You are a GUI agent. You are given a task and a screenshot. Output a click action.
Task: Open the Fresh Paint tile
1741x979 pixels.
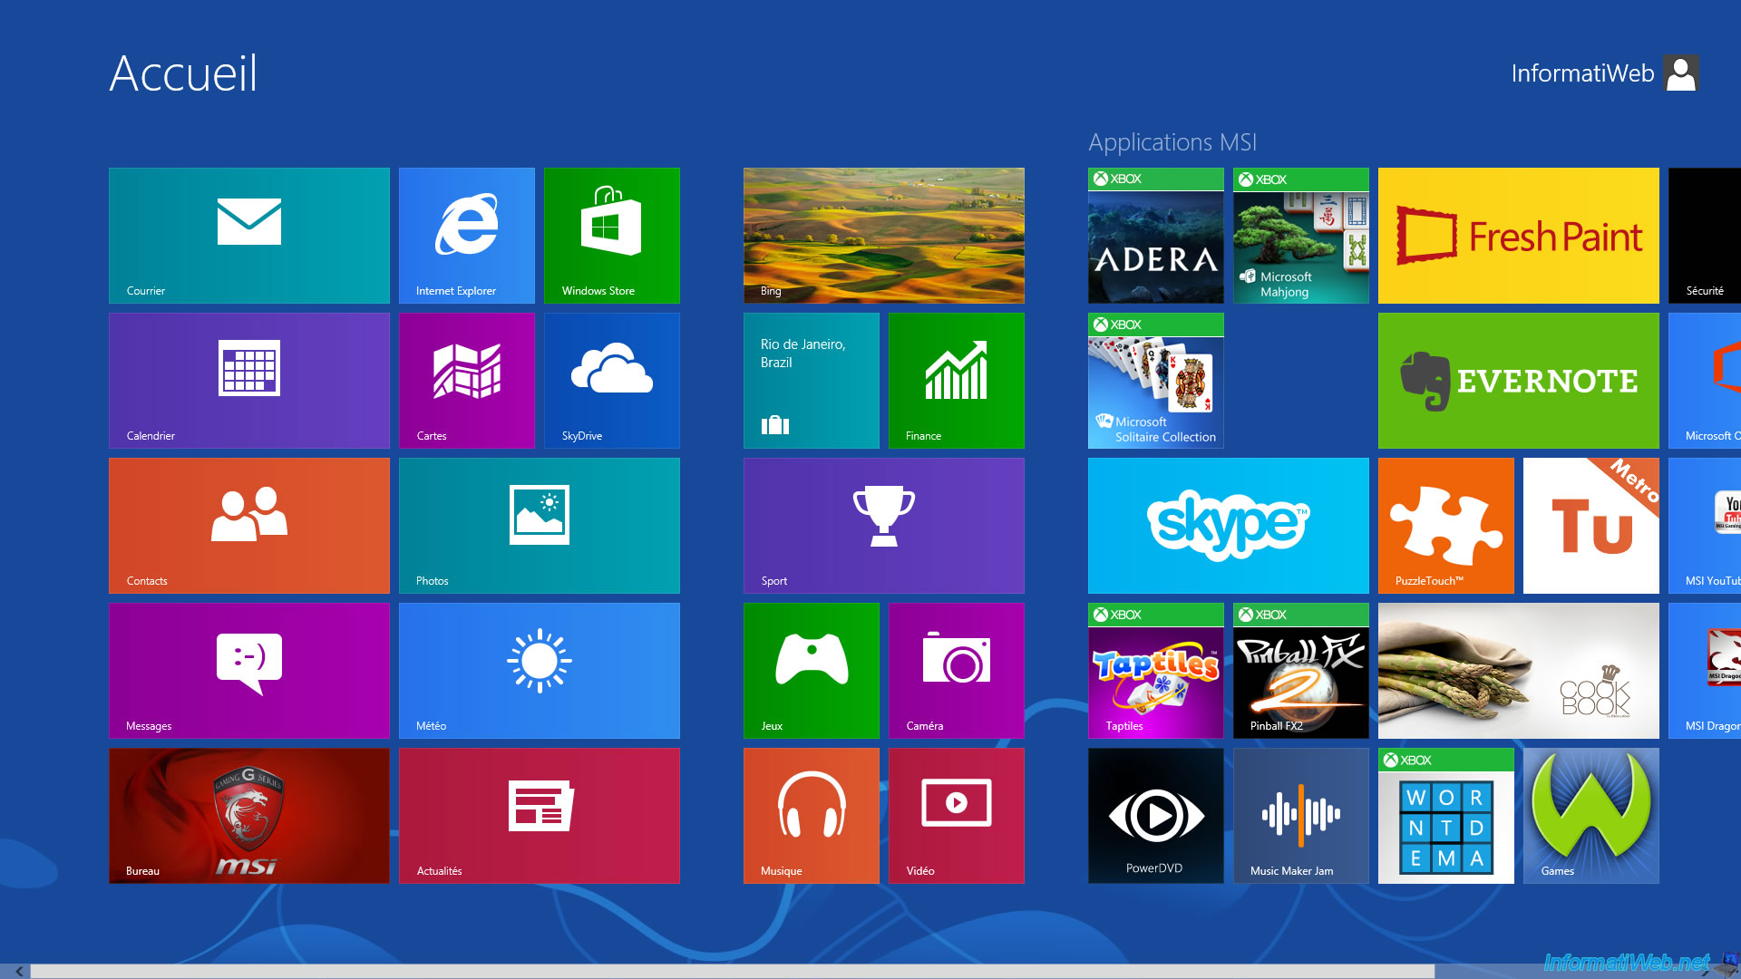(x=1519, y=236)
